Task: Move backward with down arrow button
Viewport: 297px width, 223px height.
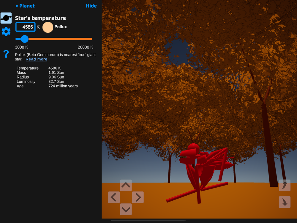Action: coord(126,209)
